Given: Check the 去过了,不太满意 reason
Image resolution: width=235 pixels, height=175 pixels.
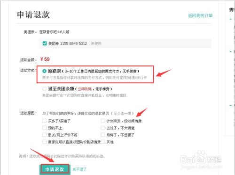Looking at the screenshot, I should 103,128.
